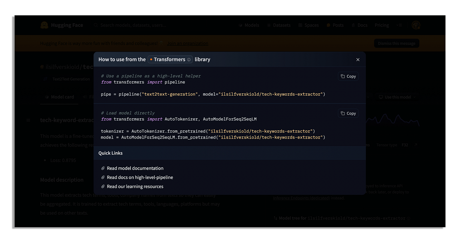The height and width of the screenshot is (243, 459).
Task: Click the tokenizer from_pretrained code line
Action: [208, 131]
